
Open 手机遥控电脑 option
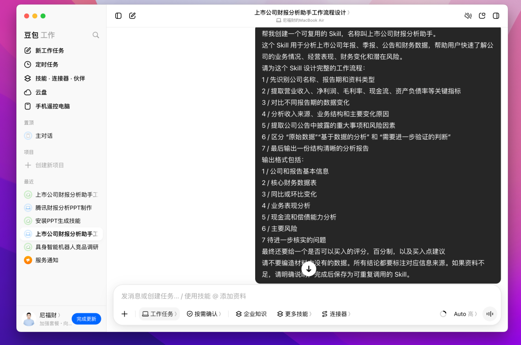click(61, 106)
